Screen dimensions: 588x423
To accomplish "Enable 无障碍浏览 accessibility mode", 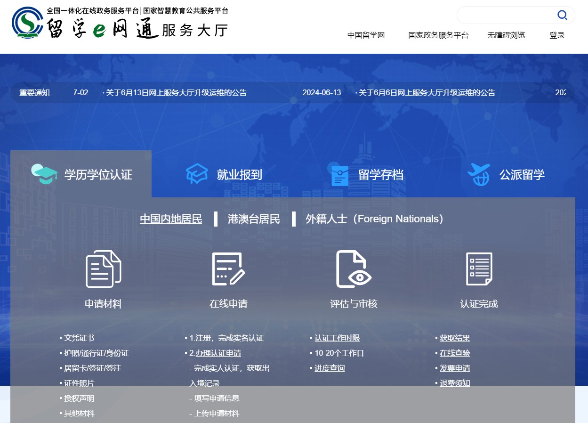I will pyautogui.click(x=506, y=35).
